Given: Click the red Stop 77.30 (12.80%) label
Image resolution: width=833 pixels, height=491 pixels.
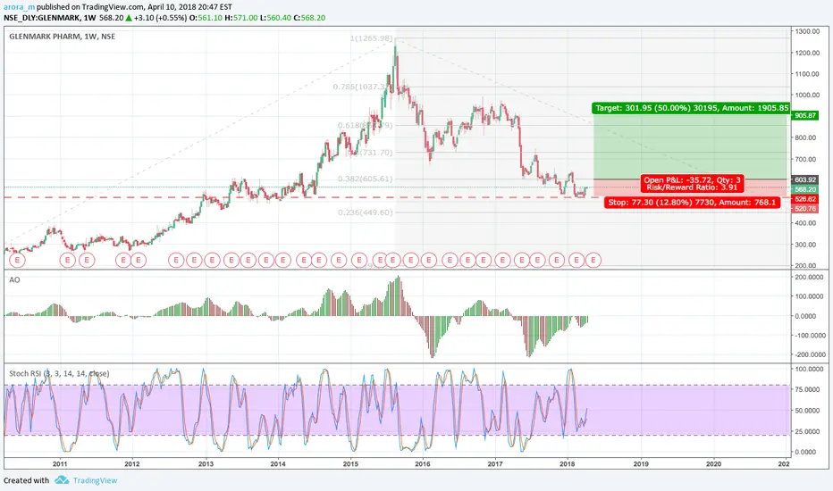Looking at the screenshot, I should pyautogui.click(x=692, y=203).
